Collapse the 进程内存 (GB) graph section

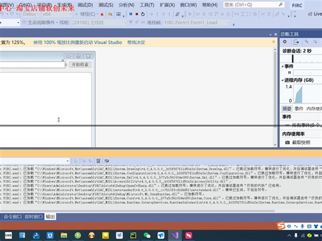click(x=282, y=80)
